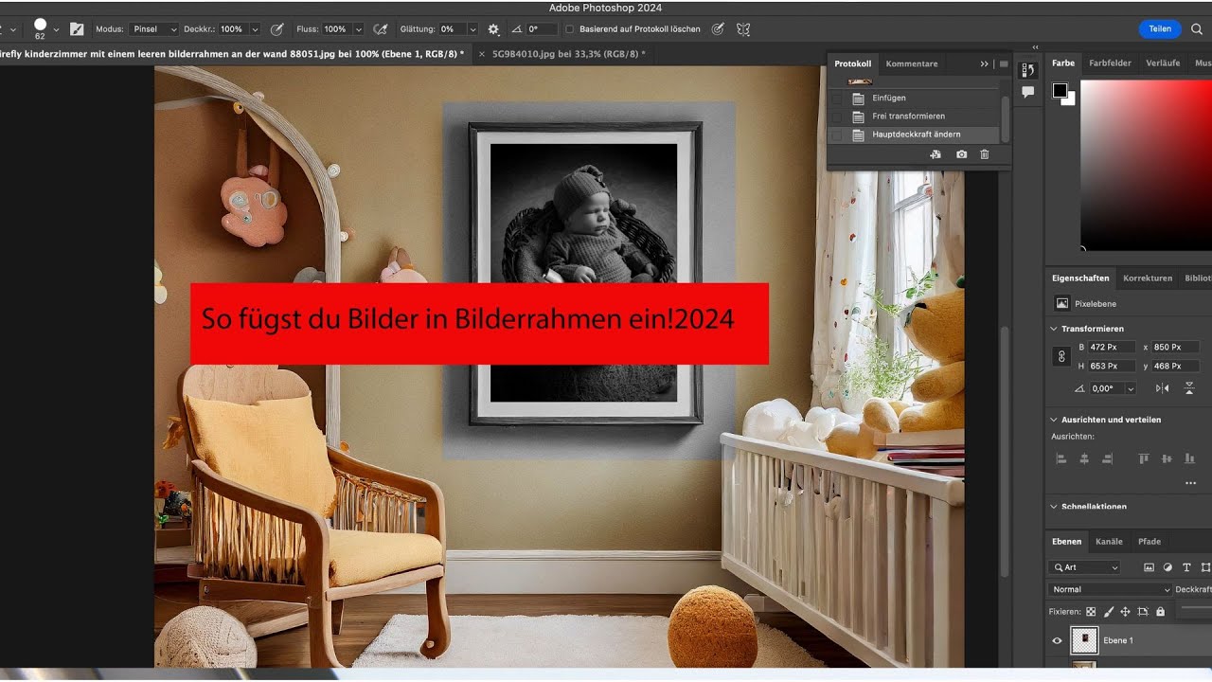Open the brush settings panel icon

(77, 29)
